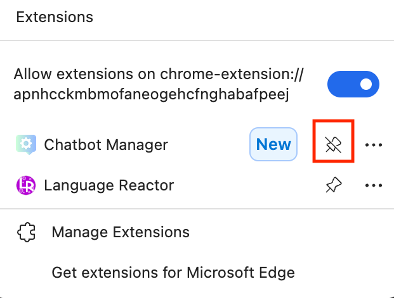Click the Extensions panel heading

coord(55,17)
